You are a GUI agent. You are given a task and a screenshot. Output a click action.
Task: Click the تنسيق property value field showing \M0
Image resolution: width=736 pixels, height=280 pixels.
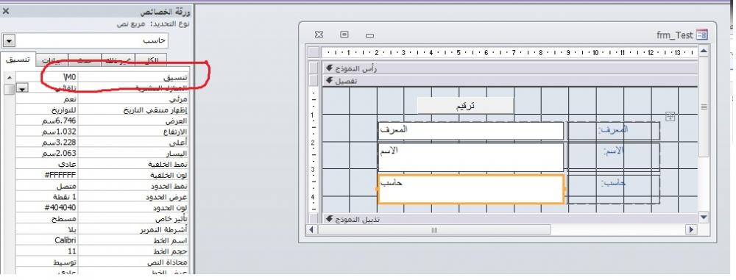[47, 77]
